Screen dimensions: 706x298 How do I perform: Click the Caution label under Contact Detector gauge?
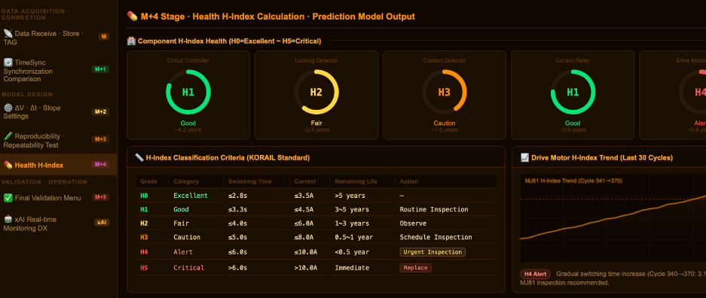coord(445,123)
